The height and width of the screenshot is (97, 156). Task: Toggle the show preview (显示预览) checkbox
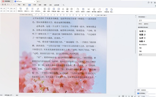pyautogui.click(x=138, y=93)
